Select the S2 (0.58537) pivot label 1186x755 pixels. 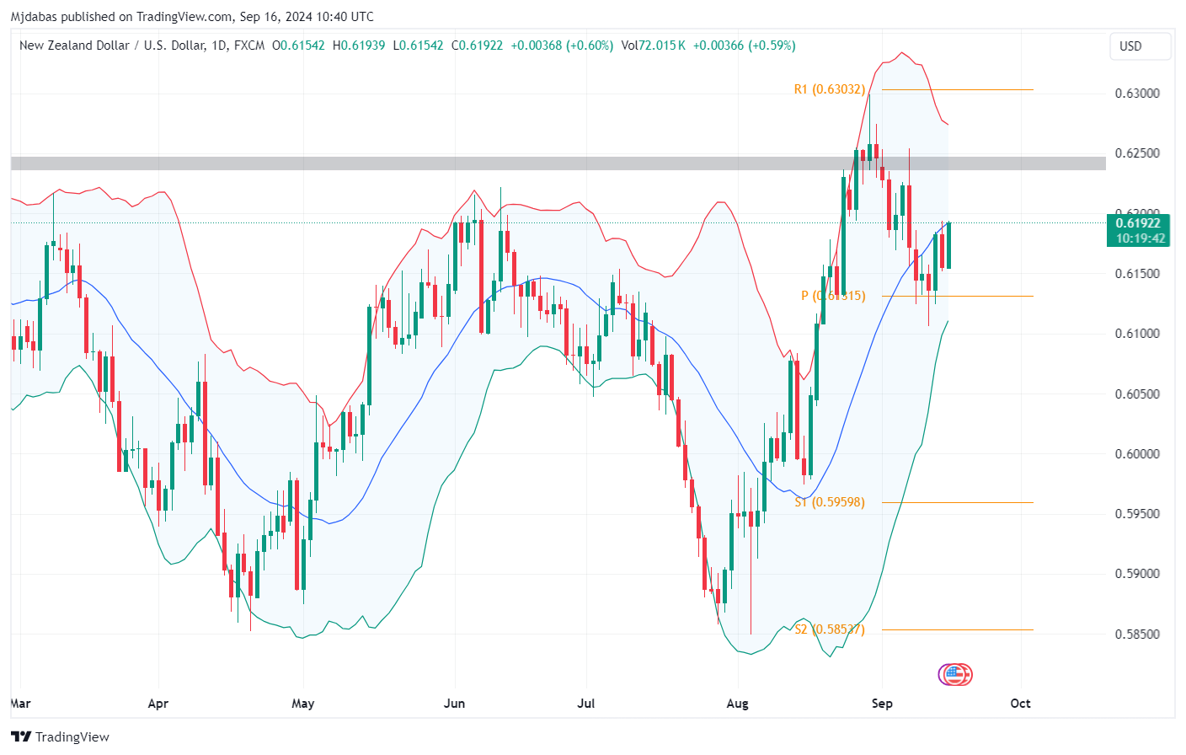tap(830, 629)
